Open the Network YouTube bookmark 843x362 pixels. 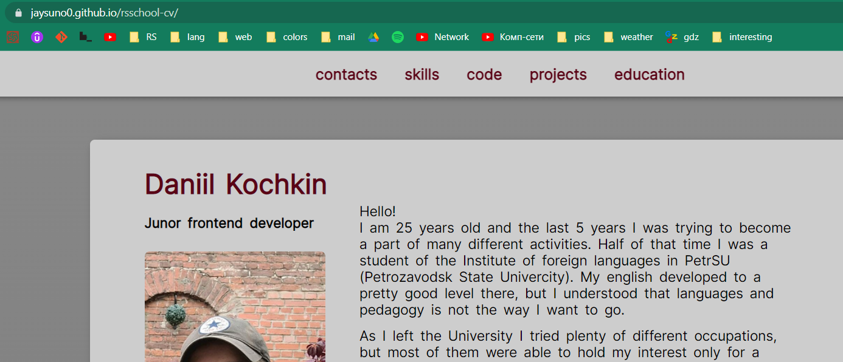click(442, 37)
